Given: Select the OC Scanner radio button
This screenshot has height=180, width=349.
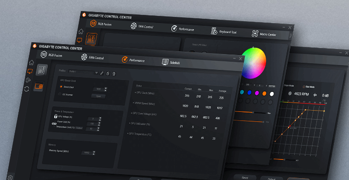Looking at the screenshot, I should [x=60, y=94].
